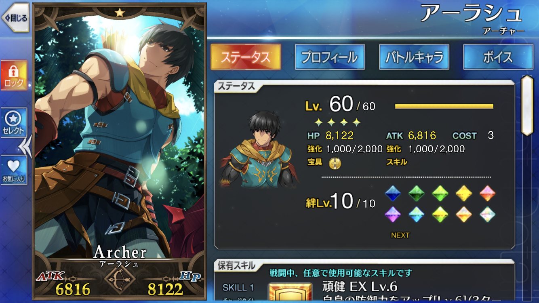The height and width of the screenshot is (303, 539).
Task: Select the ボイス tab
Action: [x=498, y=57]
